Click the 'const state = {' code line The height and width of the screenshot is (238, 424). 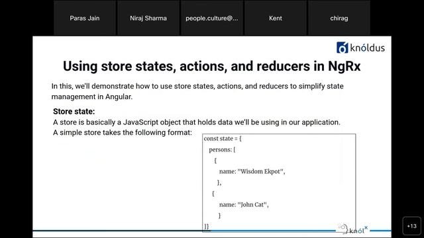[x=223, y=139]
